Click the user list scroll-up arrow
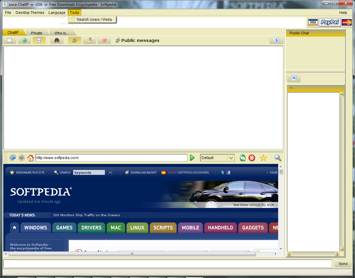Screen dimensions: 355x278 [342, 94]
